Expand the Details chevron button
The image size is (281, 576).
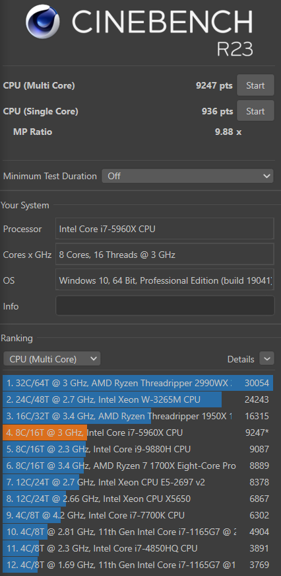tap(266, 358)
